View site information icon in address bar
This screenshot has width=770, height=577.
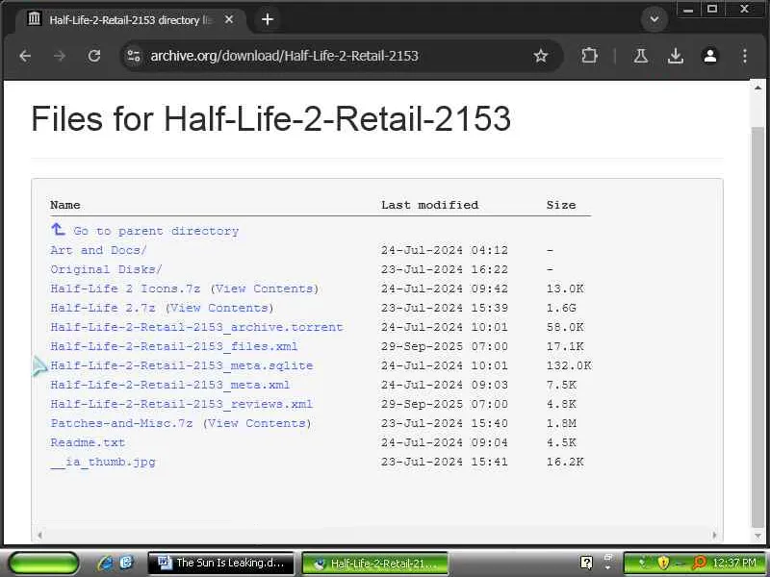[x=134, y=56]
